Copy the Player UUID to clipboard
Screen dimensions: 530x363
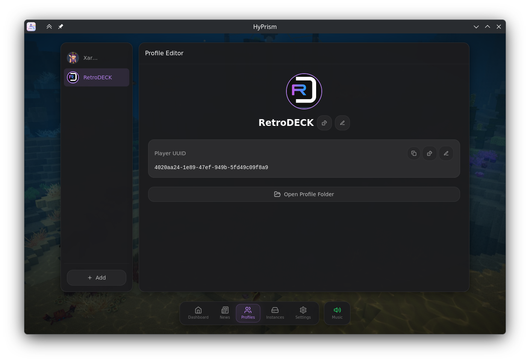(414, 153)
